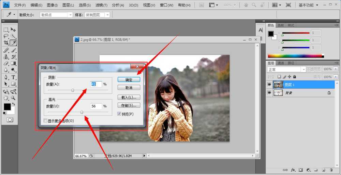Click the Quick Mask mode icon
The width and height of the screenshot is (341, 175).
coord(10,120)
